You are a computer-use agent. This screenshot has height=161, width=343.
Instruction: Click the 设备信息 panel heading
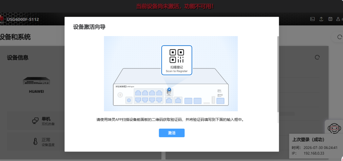pyautogui.click(x=17, y=58)
